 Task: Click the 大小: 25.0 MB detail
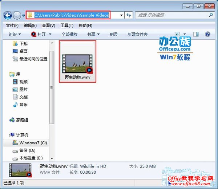(x=142, y=166)
